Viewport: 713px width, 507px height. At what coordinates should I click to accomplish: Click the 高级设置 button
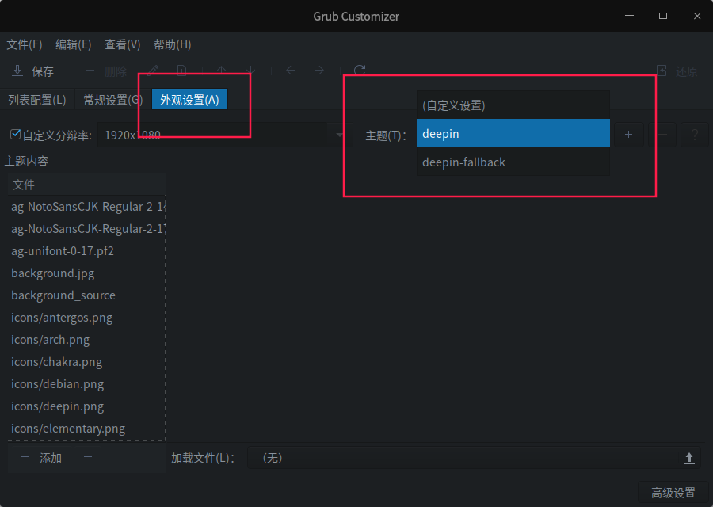pyautogui.click(x=674, y=491)
